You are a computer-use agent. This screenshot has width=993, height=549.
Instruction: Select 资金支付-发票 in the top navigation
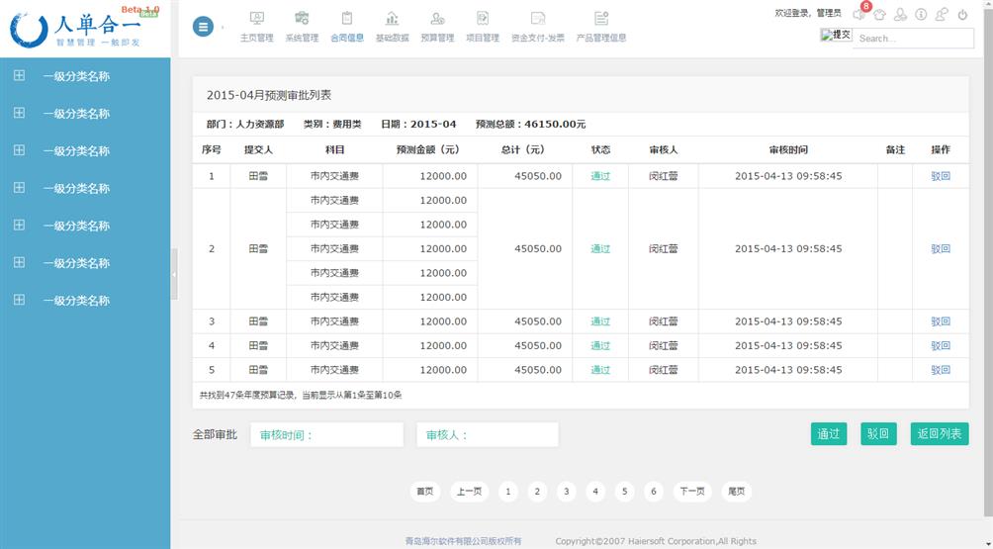click(537, 27)
